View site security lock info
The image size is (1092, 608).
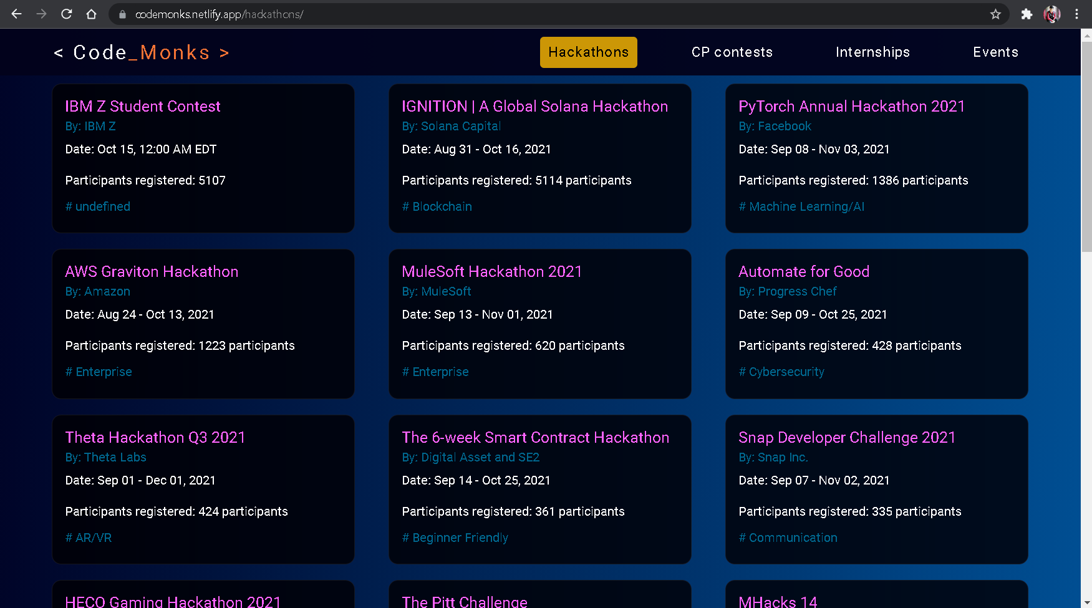click(122, 14)
